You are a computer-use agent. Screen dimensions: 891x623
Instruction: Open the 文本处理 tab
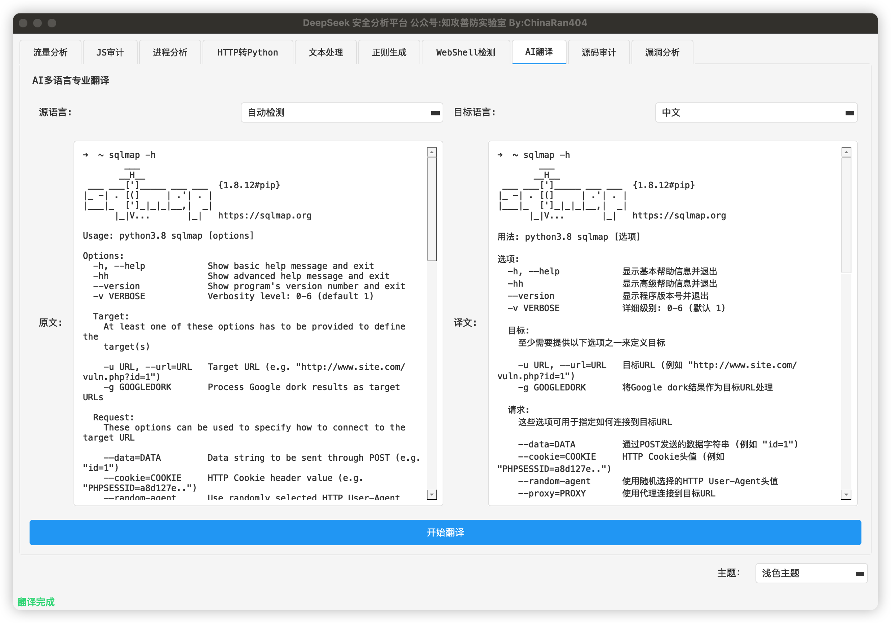[325, 52]
